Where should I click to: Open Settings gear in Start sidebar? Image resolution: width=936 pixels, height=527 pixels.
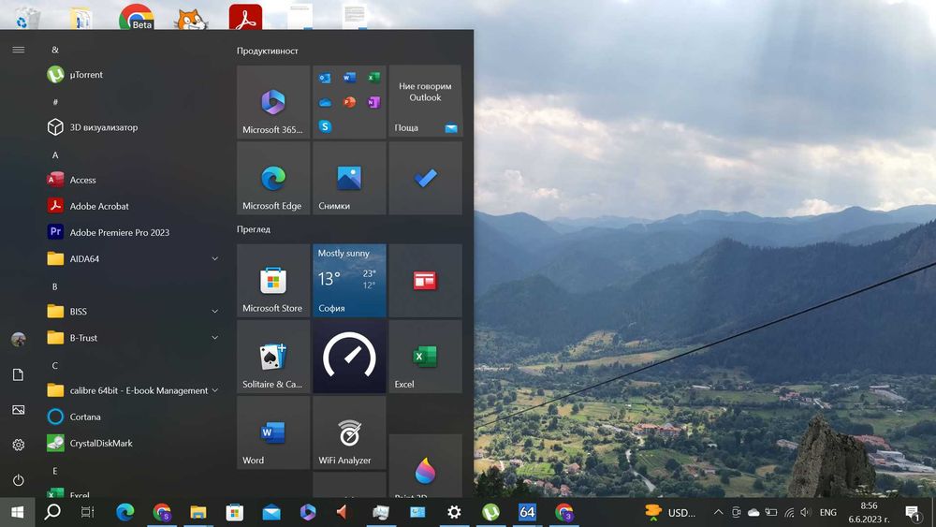click(x=19, y=445)
